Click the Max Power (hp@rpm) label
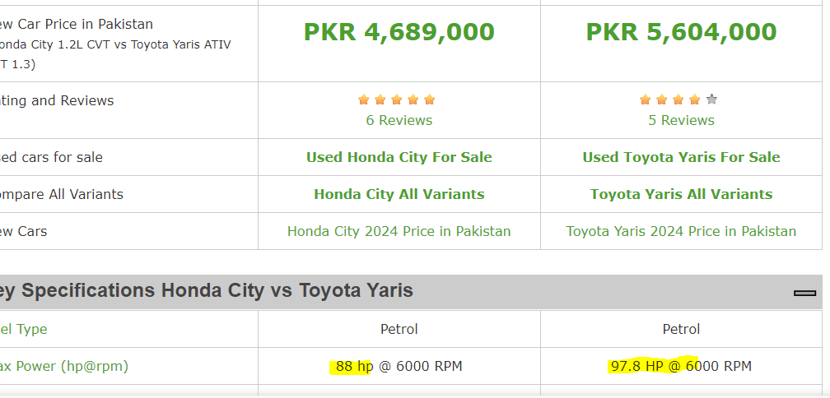This screenshot has width=830, height=398. coord(63,366)
